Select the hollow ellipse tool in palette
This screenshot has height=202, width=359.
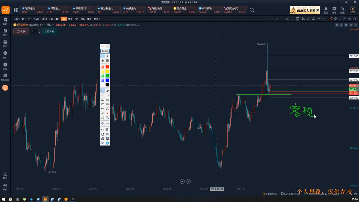103,104
